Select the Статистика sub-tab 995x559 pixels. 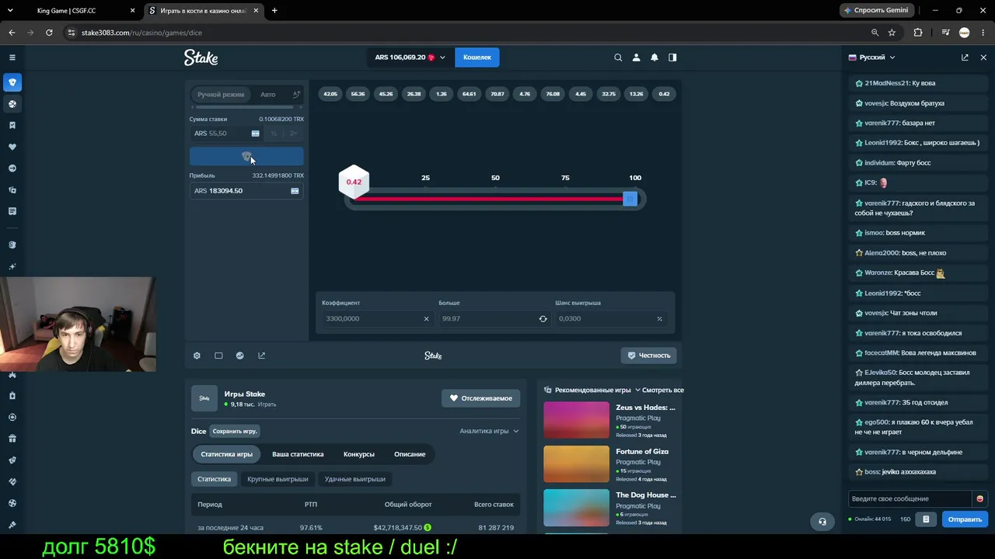coord(214,479)
